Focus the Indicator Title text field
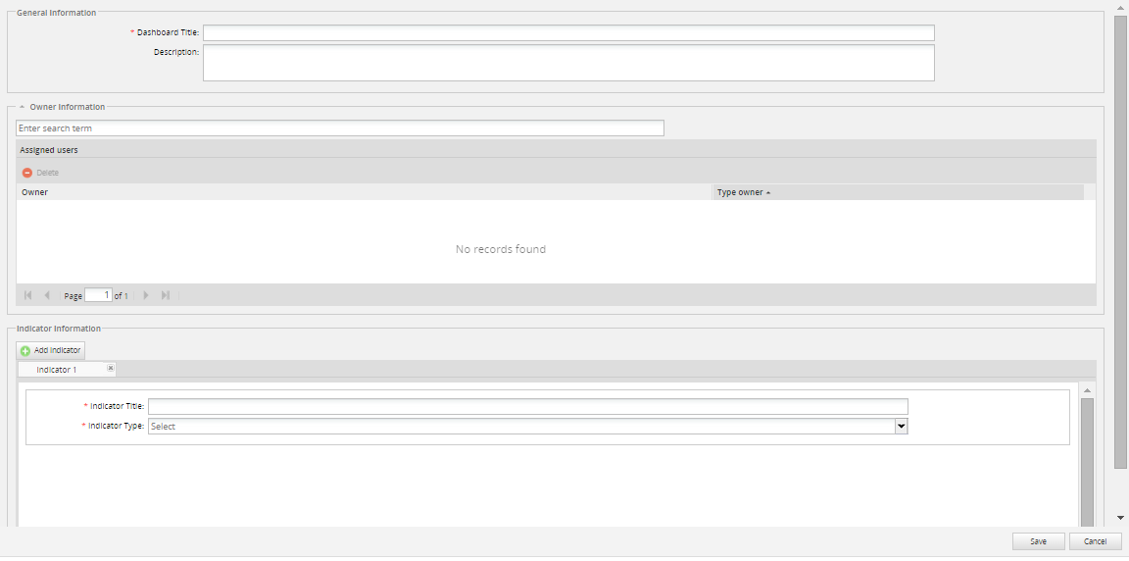This screenshot has width=1129, height=561. coord(527,406)
